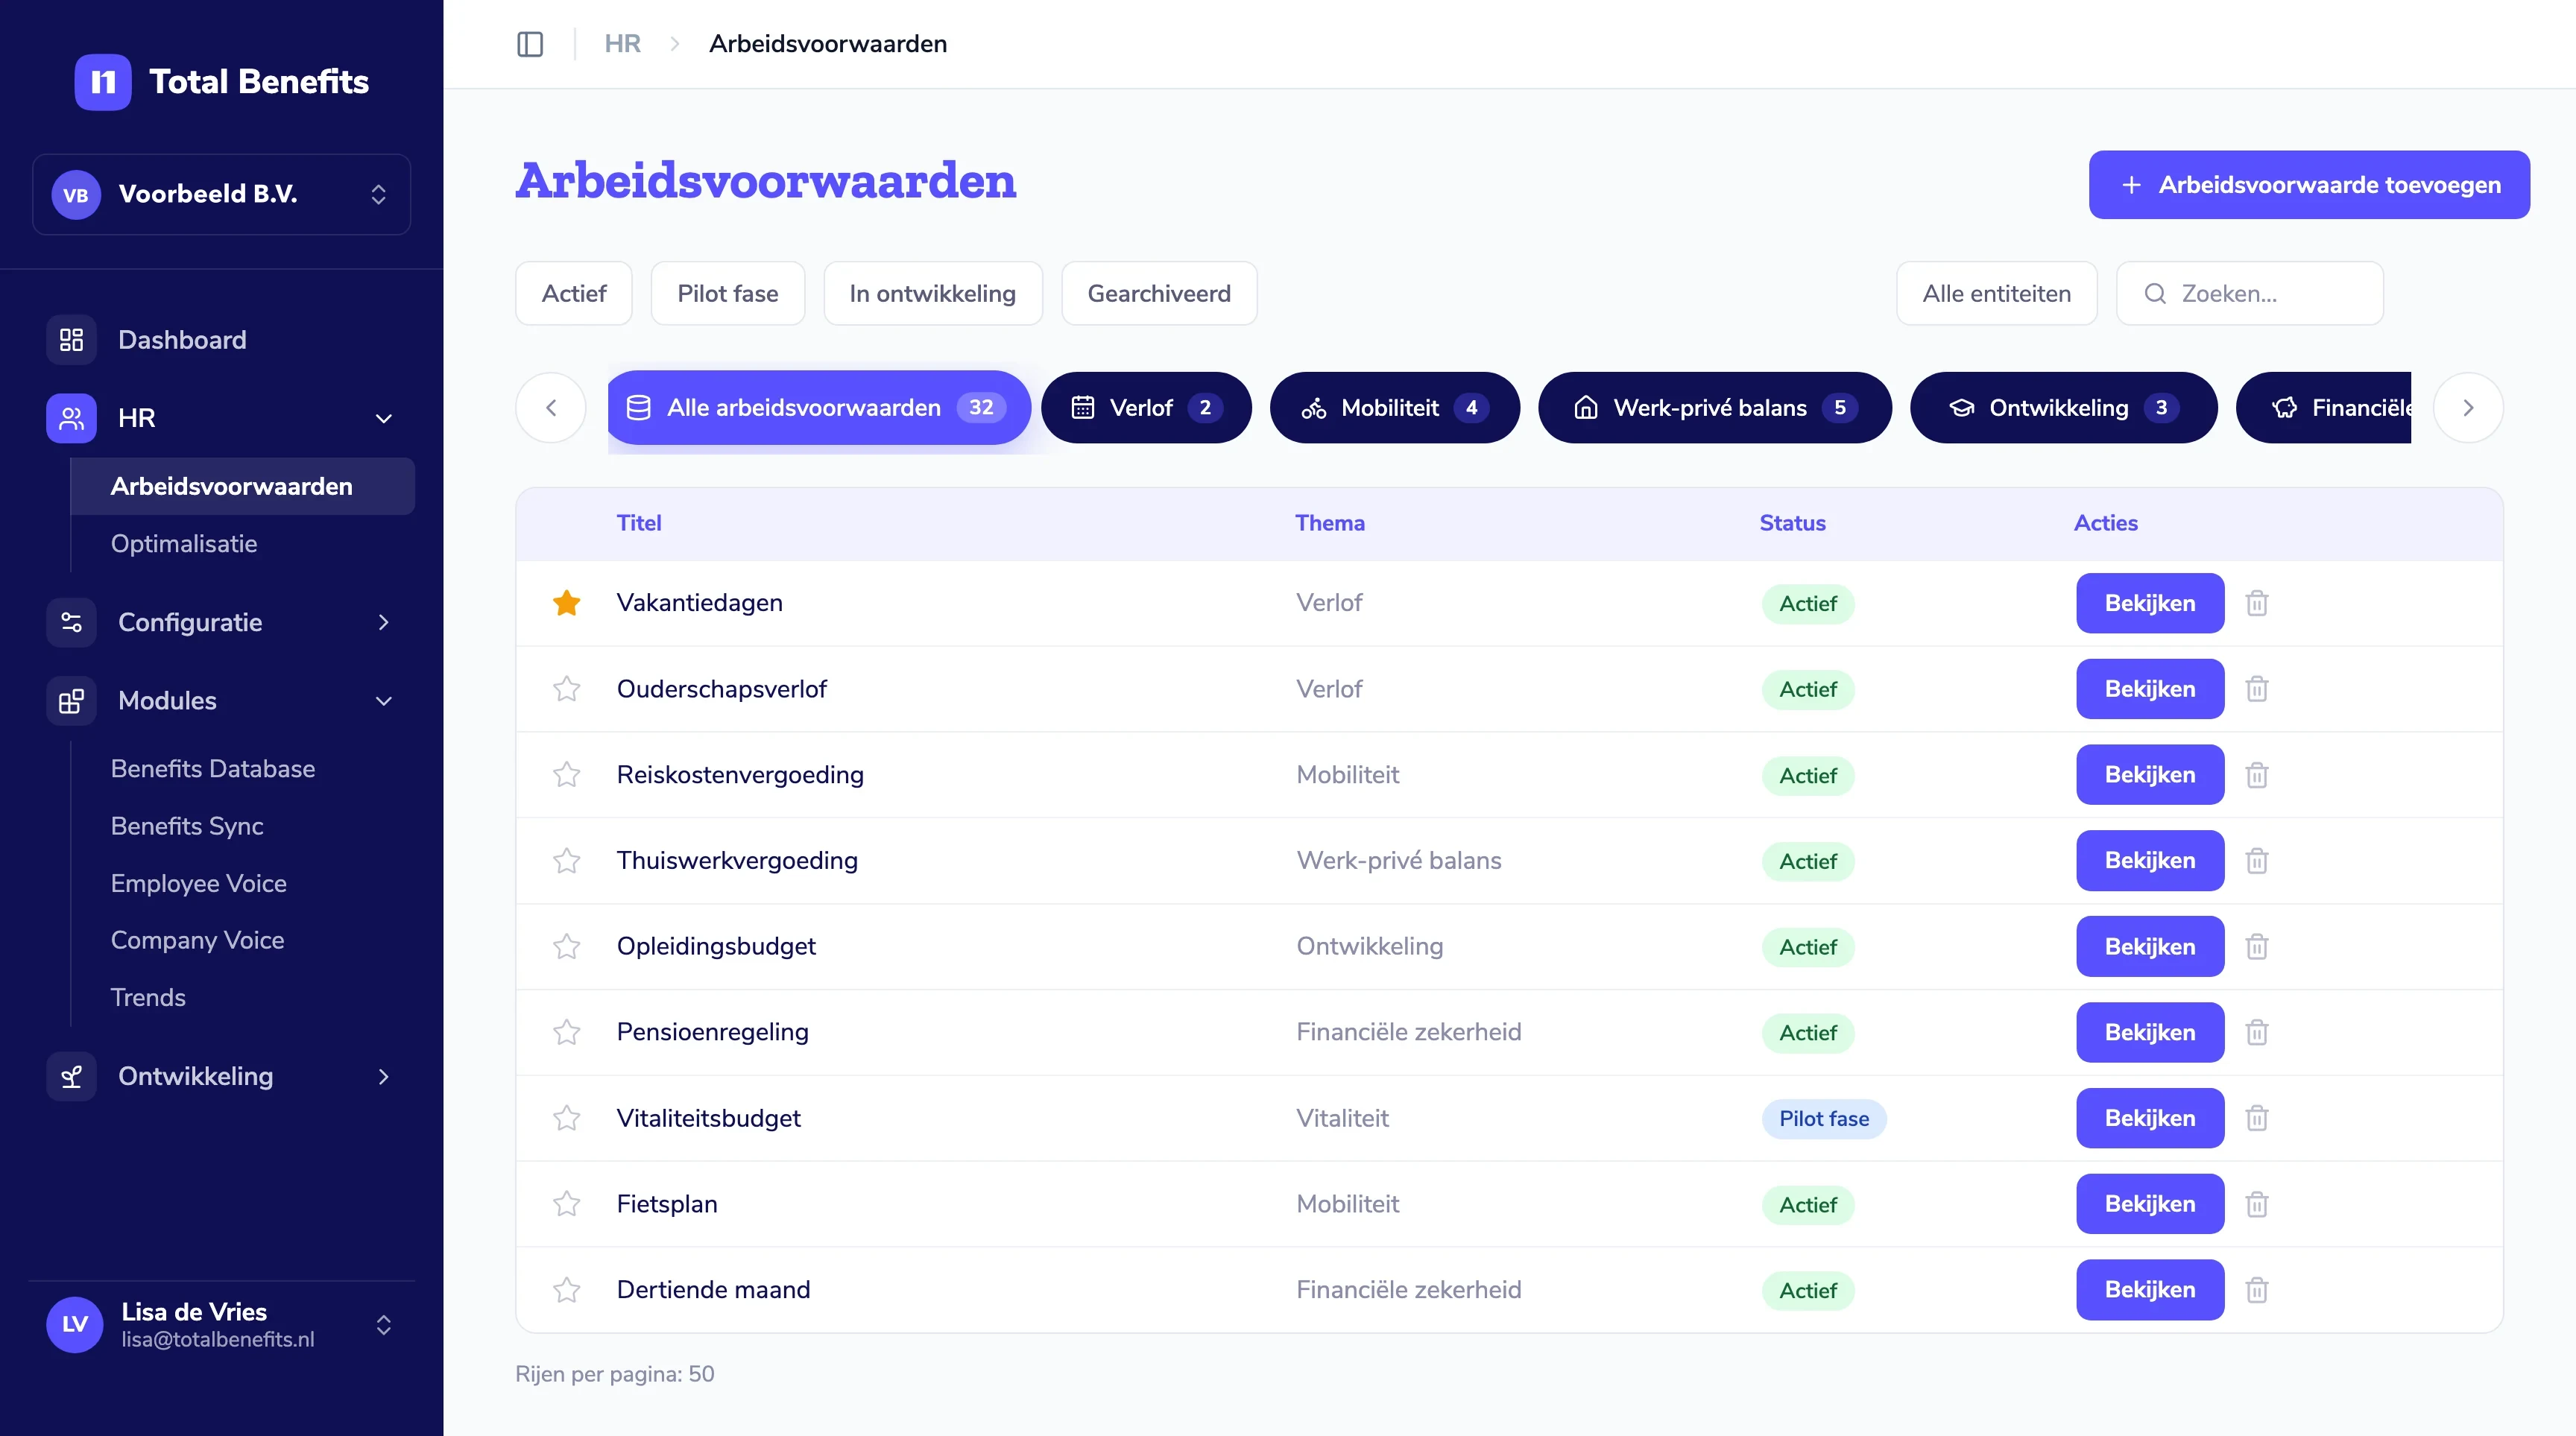The image size is (2576, 1436).
Task: Star the Fietsplan row
Action: [567, 1204]
